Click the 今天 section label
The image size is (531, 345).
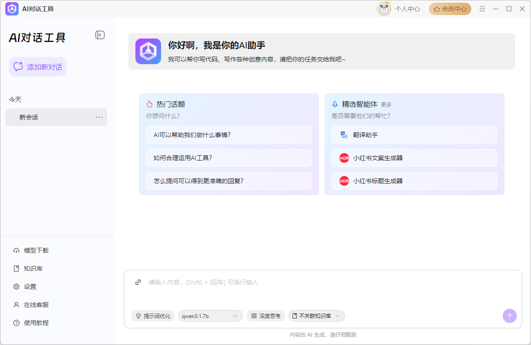pos(15,100)
